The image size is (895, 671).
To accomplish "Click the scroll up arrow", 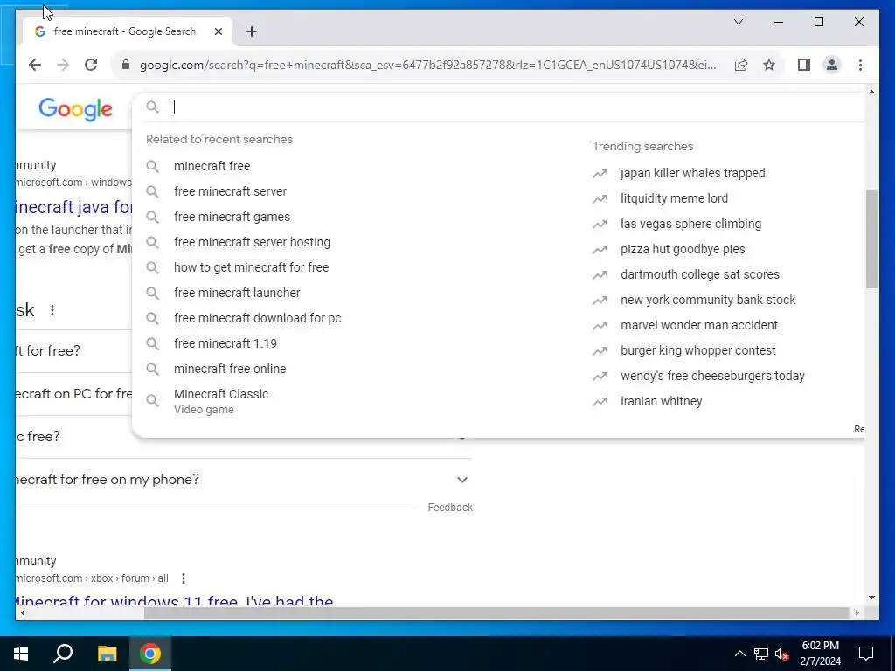I will (x=871, y=92).
